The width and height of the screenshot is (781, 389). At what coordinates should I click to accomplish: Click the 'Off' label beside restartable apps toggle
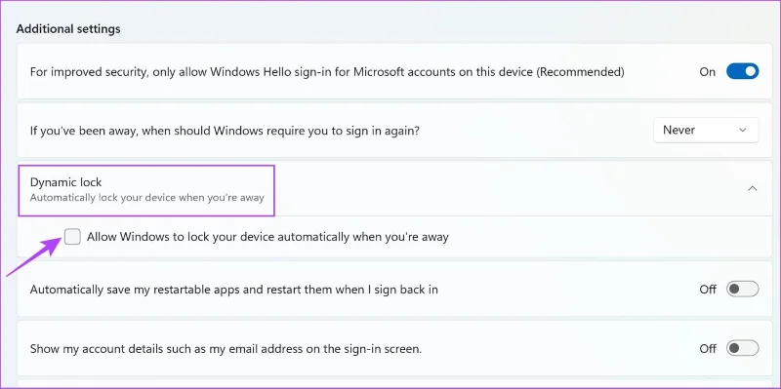(x=708, y=289)
